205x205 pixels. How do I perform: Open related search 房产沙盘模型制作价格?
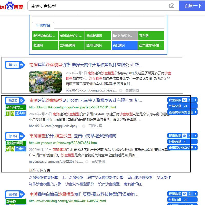tap(105, 177)
